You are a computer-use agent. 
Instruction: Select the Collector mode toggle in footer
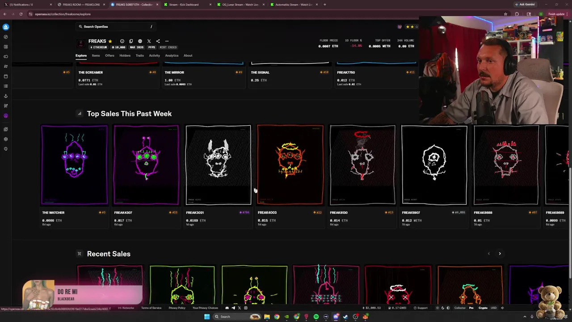[x=460, y=308]
